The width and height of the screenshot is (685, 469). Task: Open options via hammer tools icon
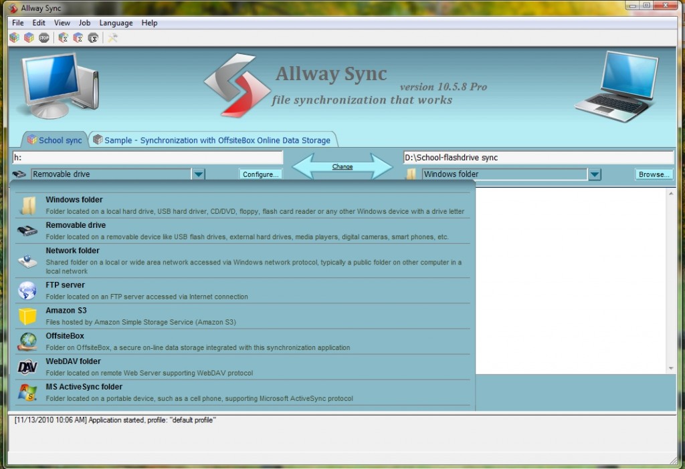click(112, 38)
